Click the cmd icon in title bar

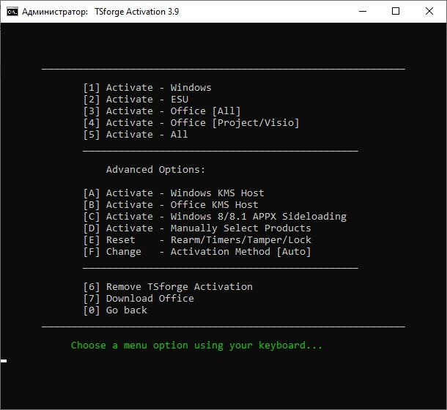(x=12, y=11)
